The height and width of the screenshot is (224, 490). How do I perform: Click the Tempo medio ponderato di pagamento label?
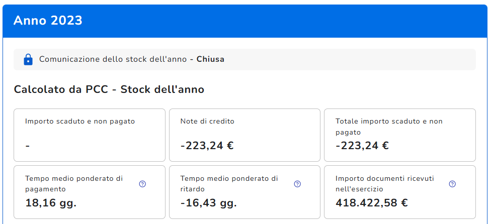click(74, 183)
